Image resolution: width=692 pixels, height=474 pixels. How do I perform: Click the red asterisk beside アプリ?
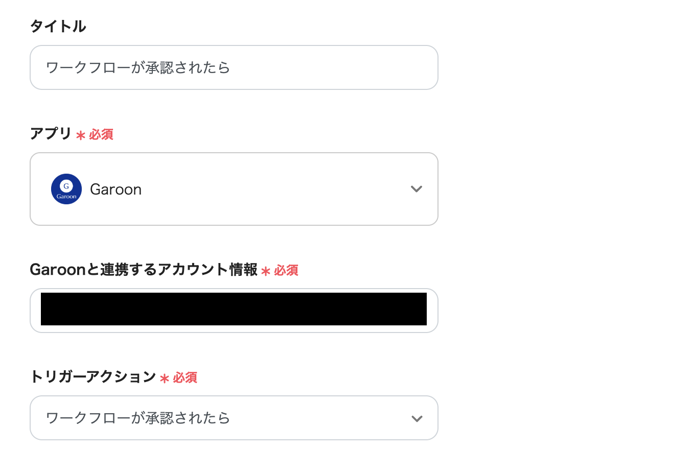coord(80,135)
